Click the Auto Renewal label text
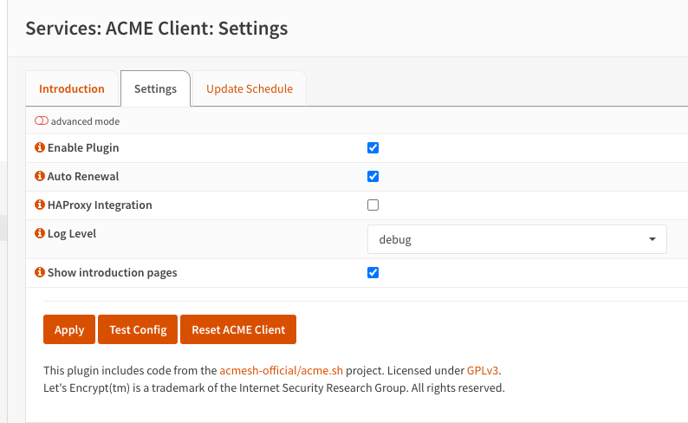 83,177
